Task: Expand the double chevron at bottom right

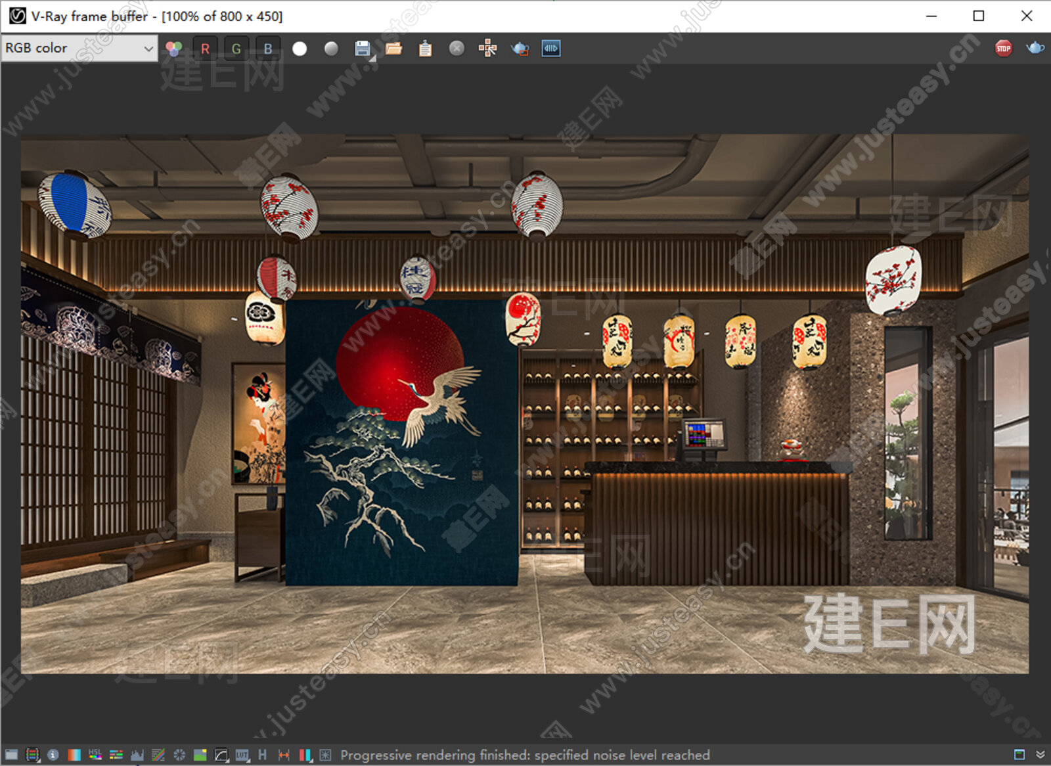Action: click(1040, 754)
